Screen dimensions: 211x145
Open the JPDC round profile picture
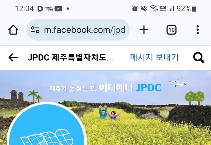tap(46, 124)
